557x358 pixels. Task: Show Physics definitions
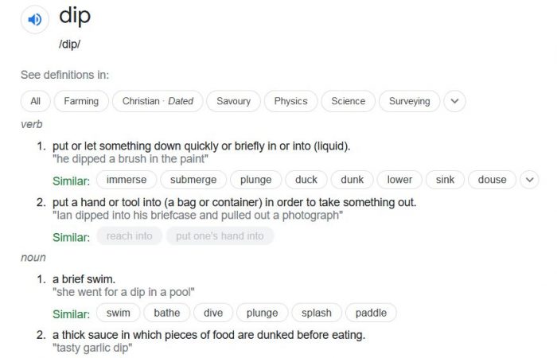click(290, 101)
